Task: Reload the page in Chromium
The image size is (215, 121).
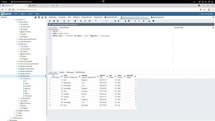Action: tap(10, 10)
